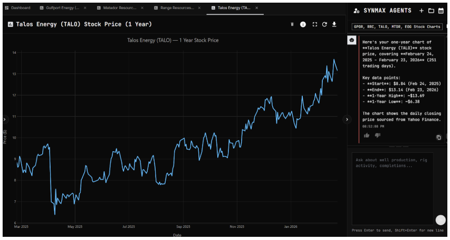Select the GPOR, RRC, TALO Stock Charts conversation
This screenshot has height=240, width=450.
point(397,26)
